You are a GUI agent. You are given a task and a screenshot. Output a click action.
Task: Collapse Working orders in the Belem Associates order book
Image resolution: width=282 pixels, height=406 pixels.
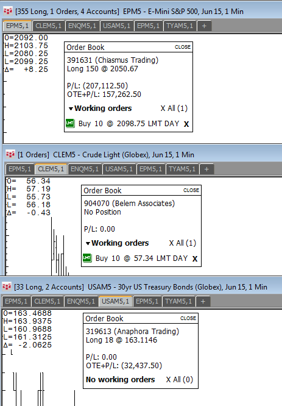88,243
